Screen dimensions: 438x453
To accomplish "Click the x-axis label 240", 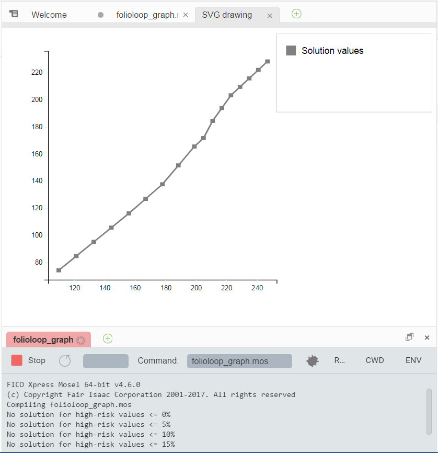I will tap(257, 288).
